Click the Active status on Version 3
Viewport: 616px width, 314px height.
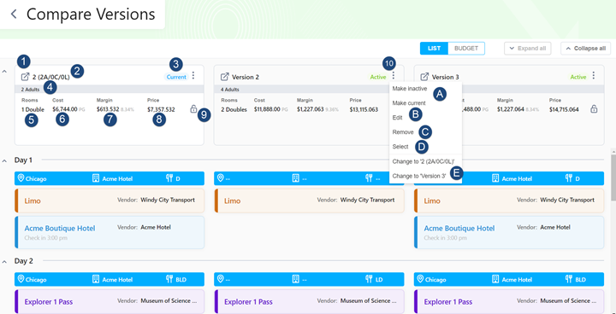point(577,78)
